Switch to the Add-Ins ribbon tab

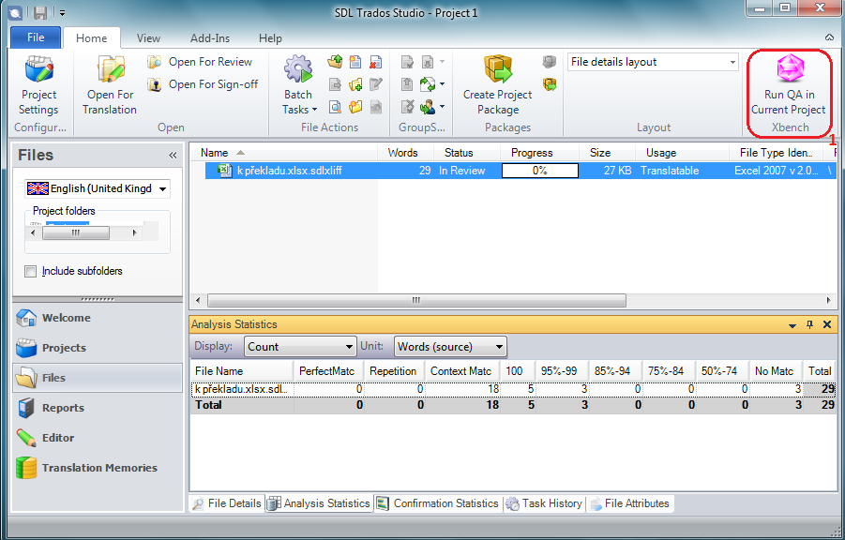210,38
